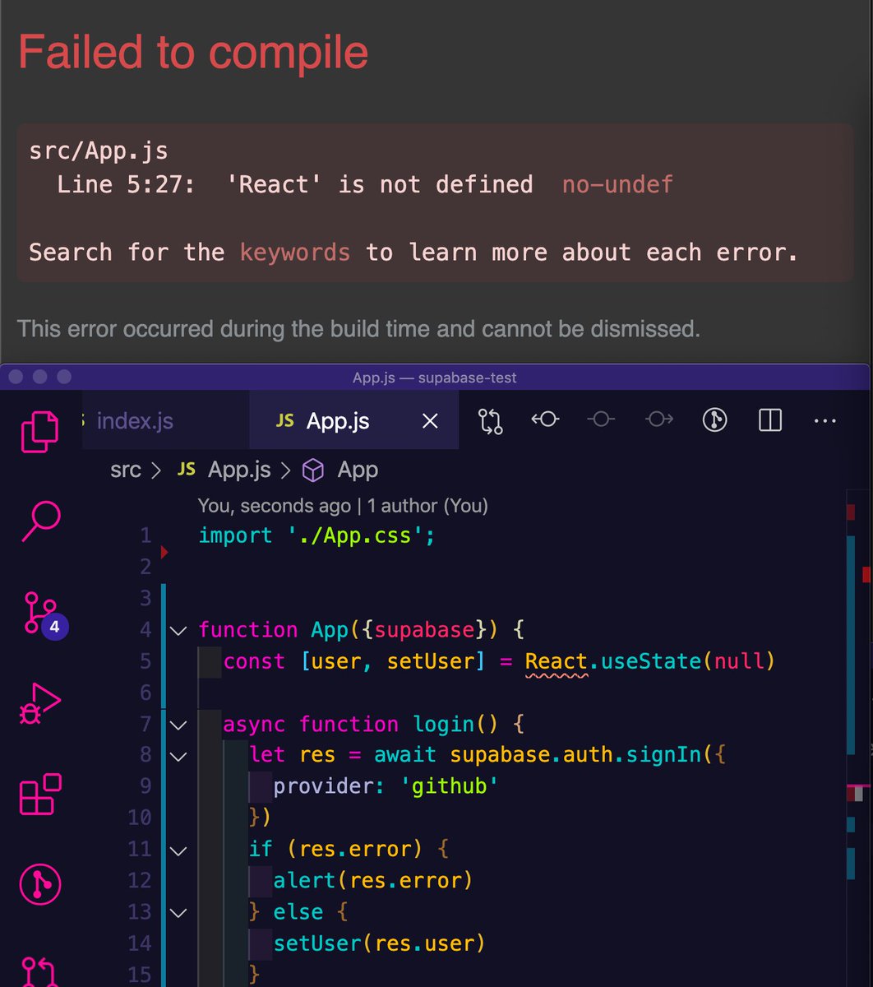Collapse the login function fold on line 7

coord(178,725)
